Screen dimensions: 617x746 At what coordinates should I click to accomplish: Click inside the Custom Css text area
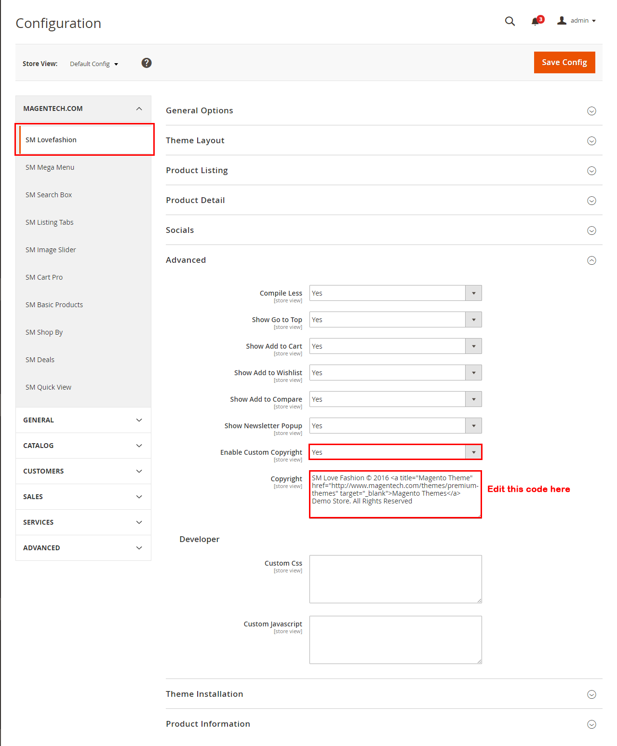[x=396, y=579]
